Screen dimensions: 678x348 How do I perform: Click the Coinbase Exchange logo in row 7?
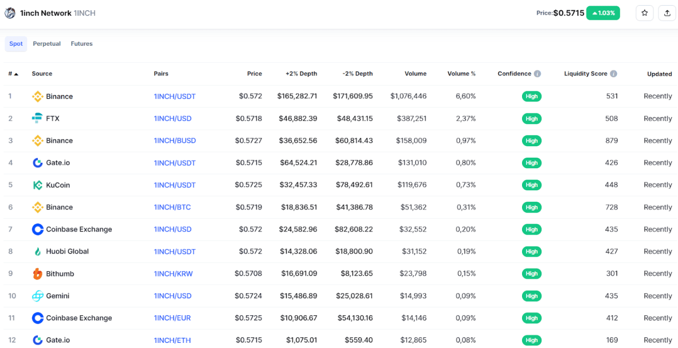pos(37,229)
